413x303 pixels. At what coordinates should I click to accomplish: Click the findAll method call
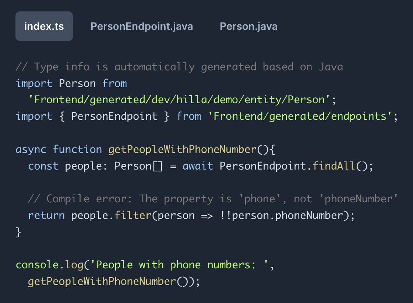(x=333, y=166)
